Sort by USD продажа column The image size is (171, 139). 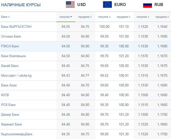point(85,17)
